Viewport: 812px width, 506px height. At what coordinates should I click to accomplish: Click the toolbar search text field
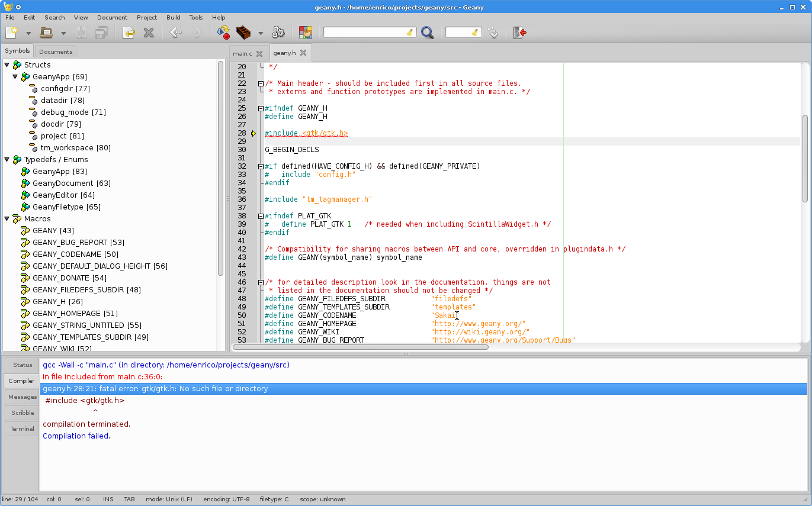click(365, 33)
